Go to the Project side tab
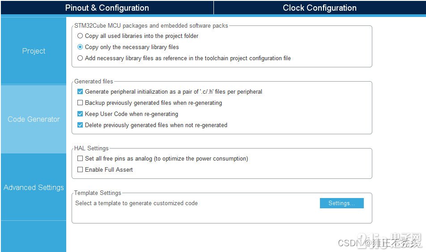 tap(34, 51)
